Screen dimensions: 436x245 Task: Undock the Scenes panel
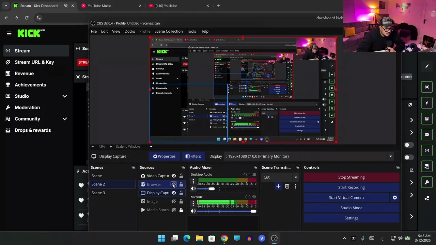tap(133, 167)
